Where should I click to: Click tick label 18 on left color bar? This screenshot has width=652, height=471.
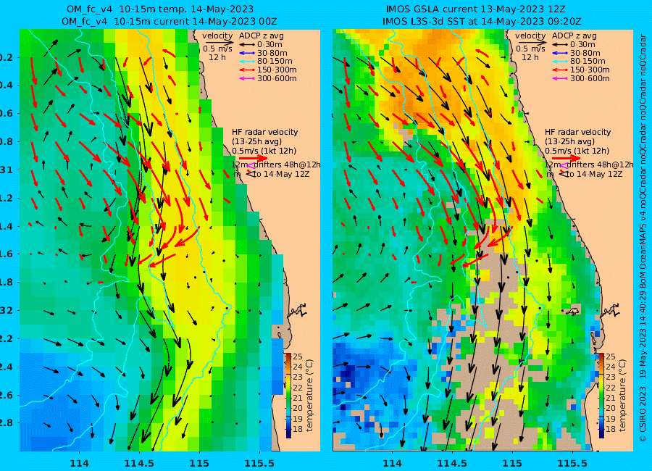(298, 430)
